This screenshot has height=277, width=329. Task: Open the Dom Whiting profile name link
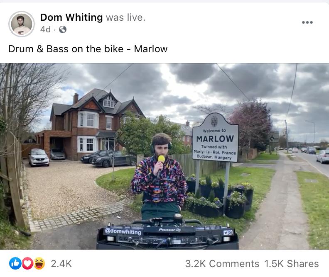coord(71,17)
